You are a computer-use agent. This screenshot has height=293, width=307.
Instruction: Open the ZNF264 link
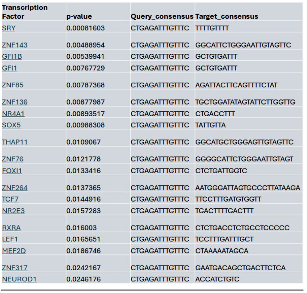click(x=15, y=188)
